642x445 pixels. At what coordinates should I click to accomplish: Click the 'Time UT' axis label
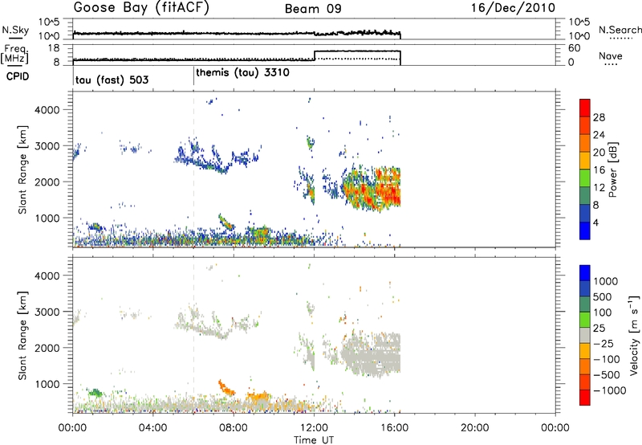coord(314,440)
